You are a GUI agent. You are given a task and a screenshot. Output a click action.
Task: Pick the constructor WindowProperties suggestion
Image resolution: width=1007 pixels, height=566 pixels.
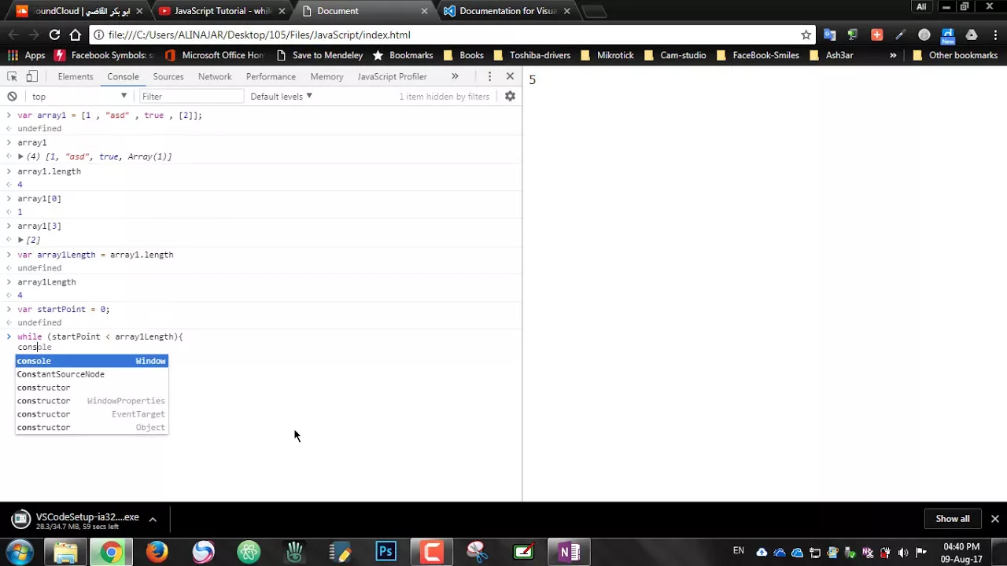91,401
